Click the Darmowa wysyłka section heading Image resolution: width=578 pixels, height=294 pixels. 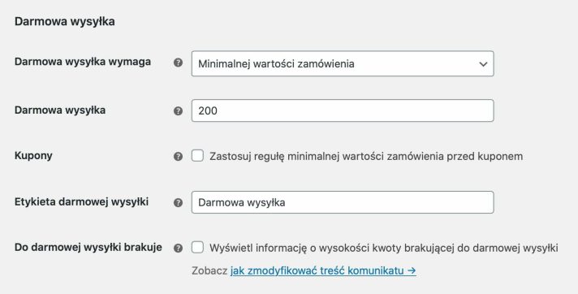pyautogui.click(x=65, y=21)
